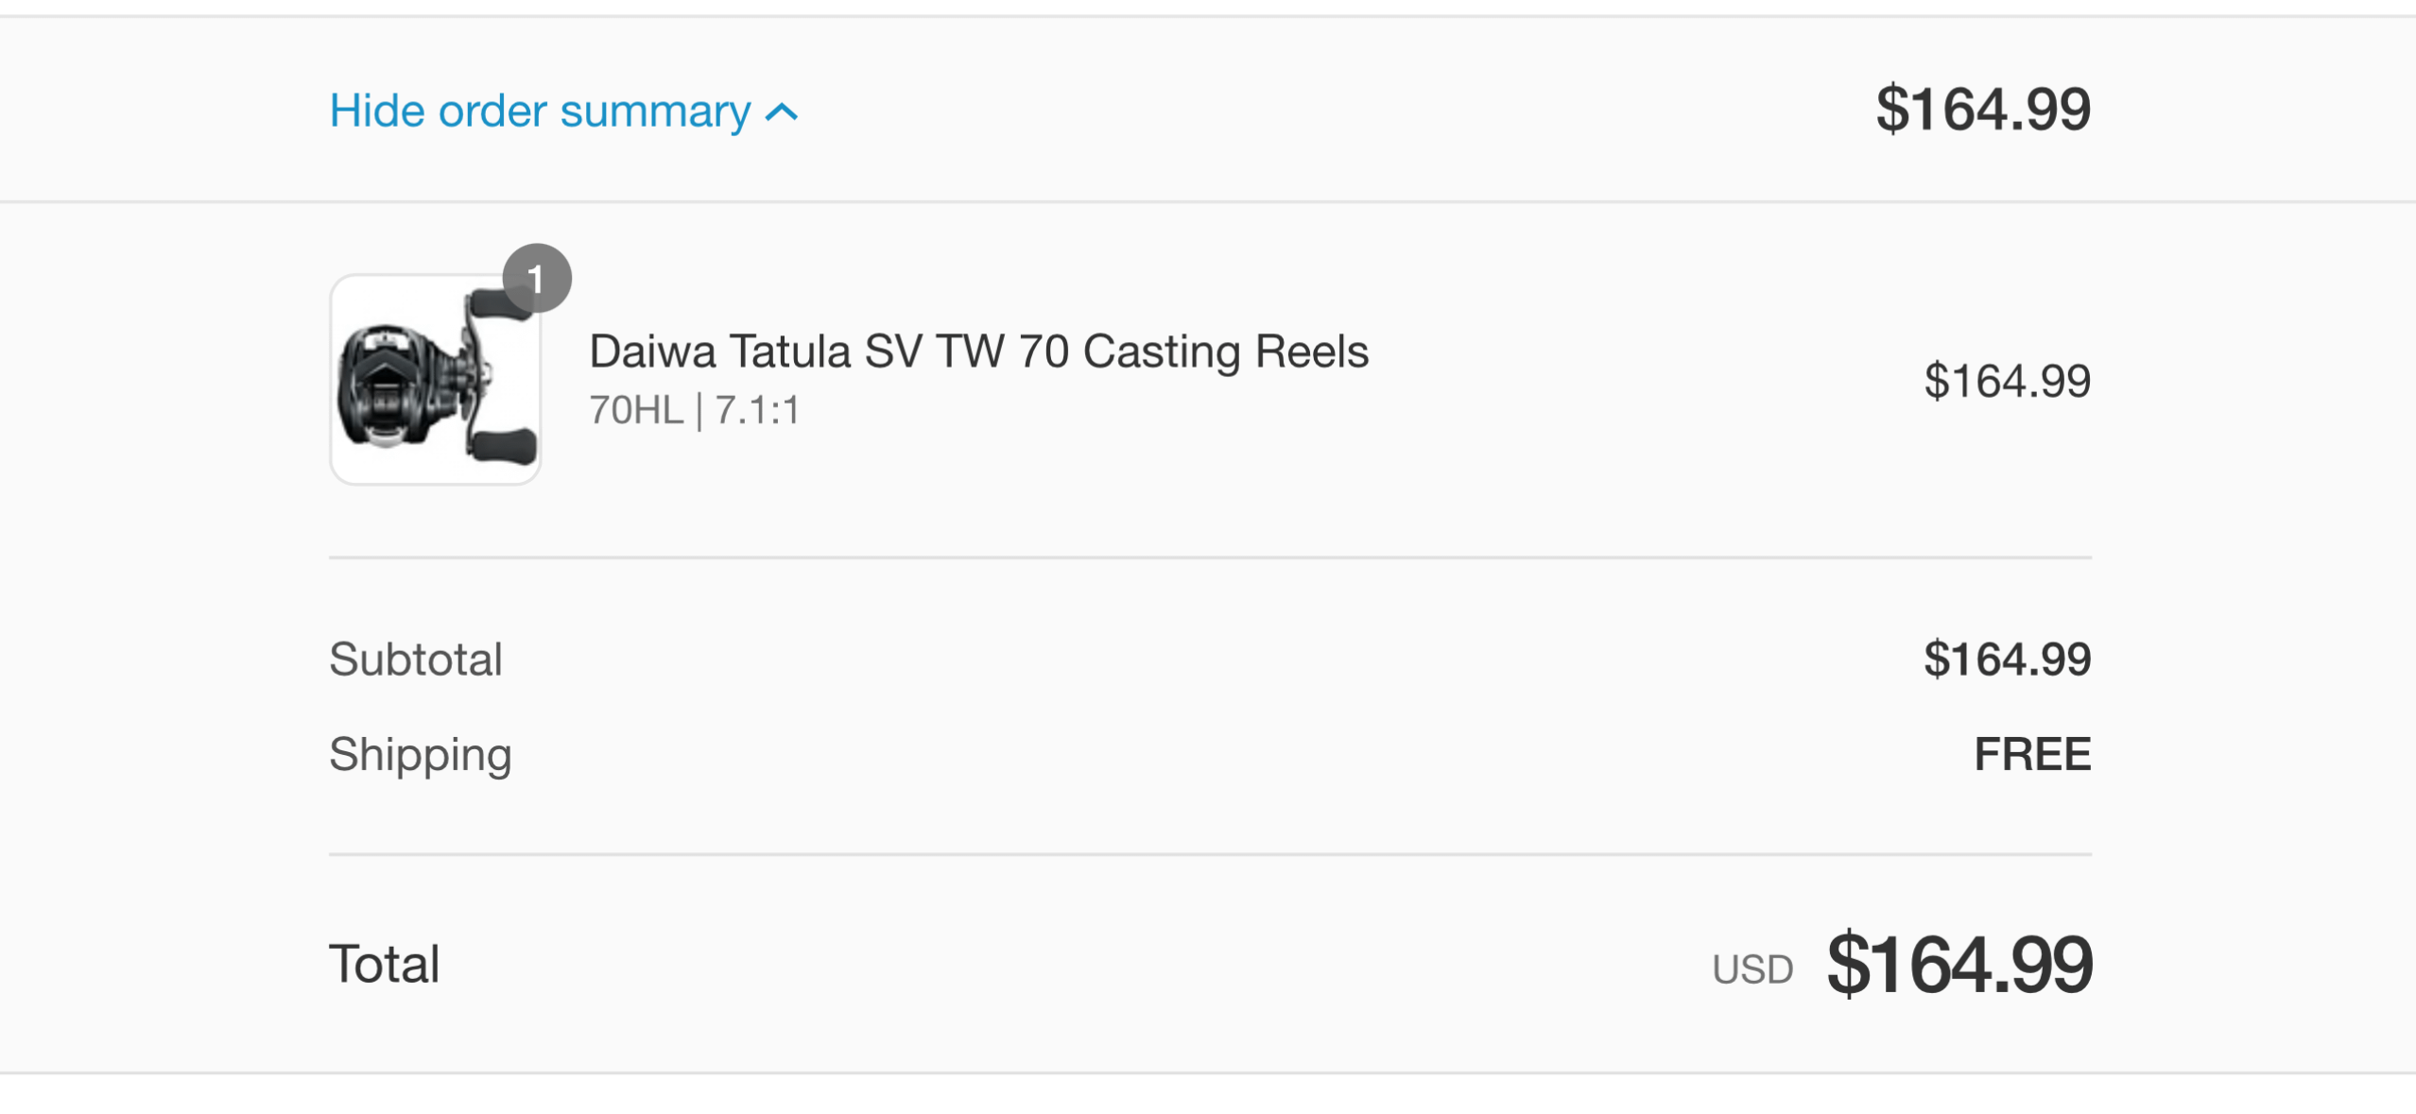Click the line item price $164.99
Viewport: 2416px width, 1114px height.
(x=2006, y=381)
